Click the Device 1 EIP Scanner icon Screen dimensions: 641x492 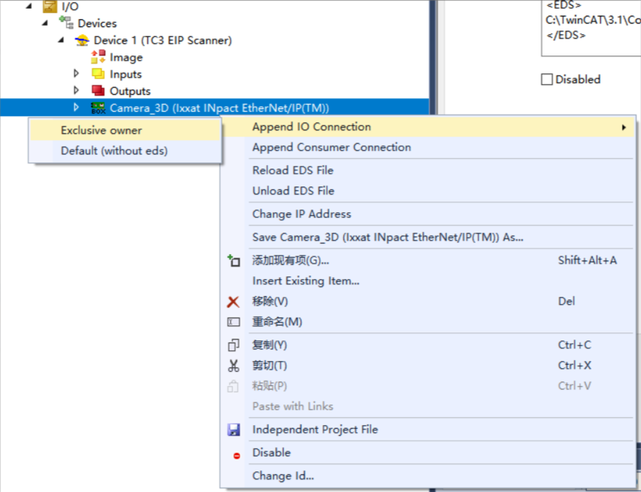[x=82, y=41]
